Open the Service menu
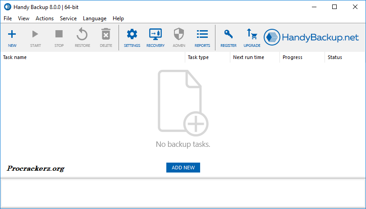The image size is (366, 209). (x=68, y=18)
